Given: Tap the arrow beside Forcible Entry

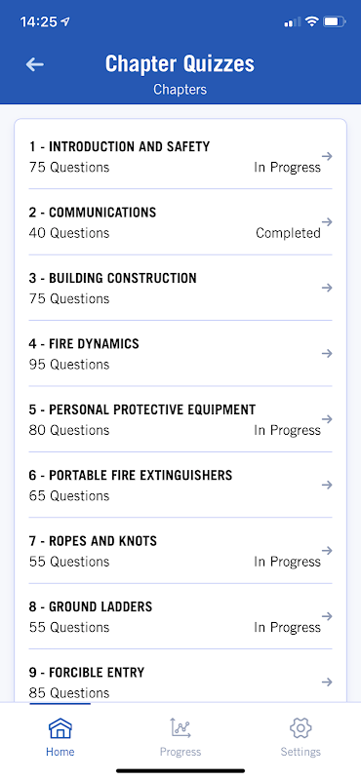Looking at the screenshot, I should pos(327,682).
